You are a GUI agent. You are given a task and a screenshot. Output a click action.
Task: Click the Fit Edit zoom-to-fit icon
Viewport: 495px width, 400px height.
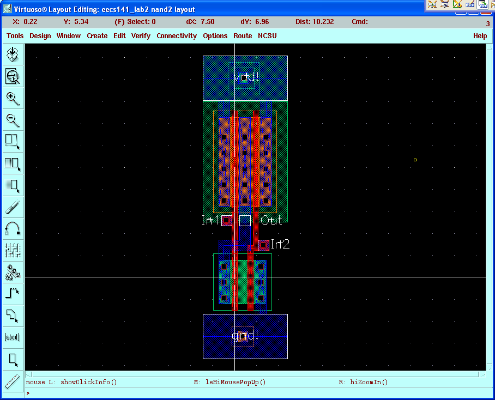13,76
